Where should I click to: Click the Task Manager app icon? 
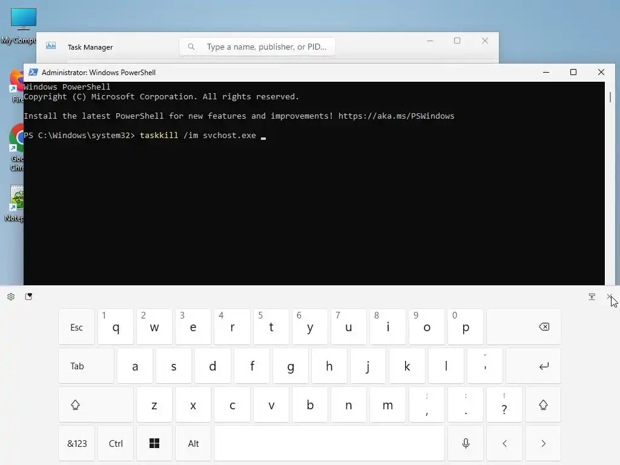tap(51, 46)
